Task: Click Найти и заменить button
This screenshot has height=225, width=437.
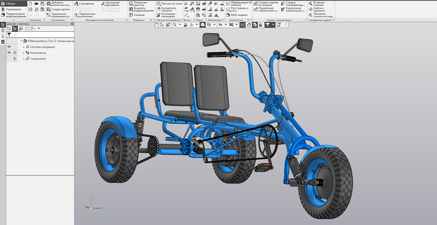Action: coord(319,9)
